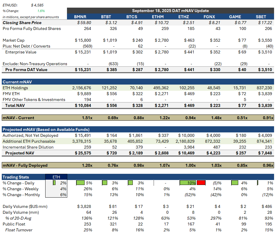Select BMNR other tokens value 194

click(88, 100)
